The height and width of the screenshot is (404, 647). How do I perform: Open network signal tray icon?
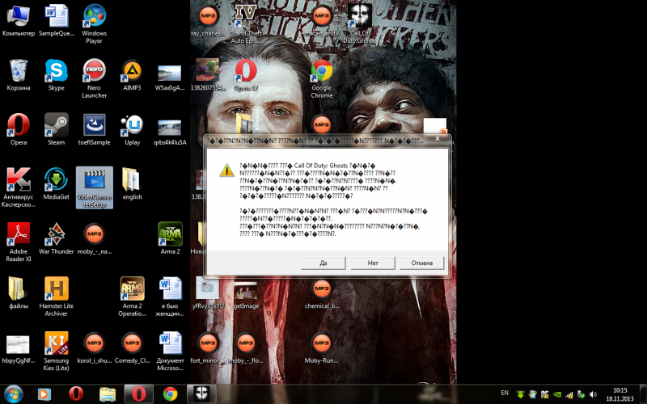pyautogui.click(x=569, y=394)
